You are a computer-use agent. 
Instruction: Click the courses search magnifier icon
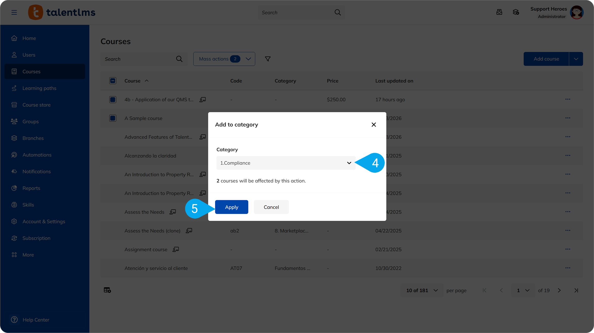pos(179,59)
